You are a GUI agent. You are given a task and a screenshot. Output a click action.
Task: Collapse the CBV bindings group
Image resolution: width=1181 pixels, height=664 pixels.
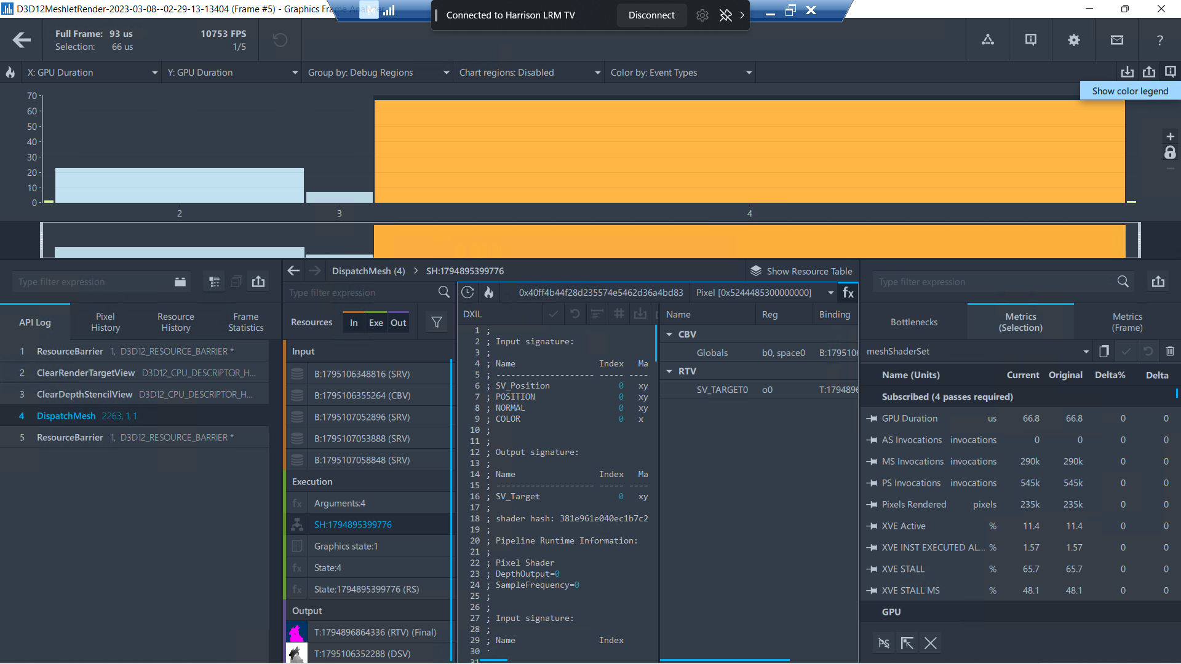[x=670, y=334]
